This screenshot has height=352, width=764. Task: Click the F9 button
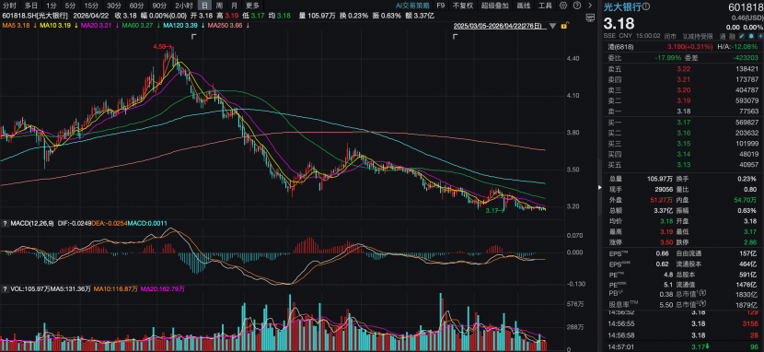point(441,6)
